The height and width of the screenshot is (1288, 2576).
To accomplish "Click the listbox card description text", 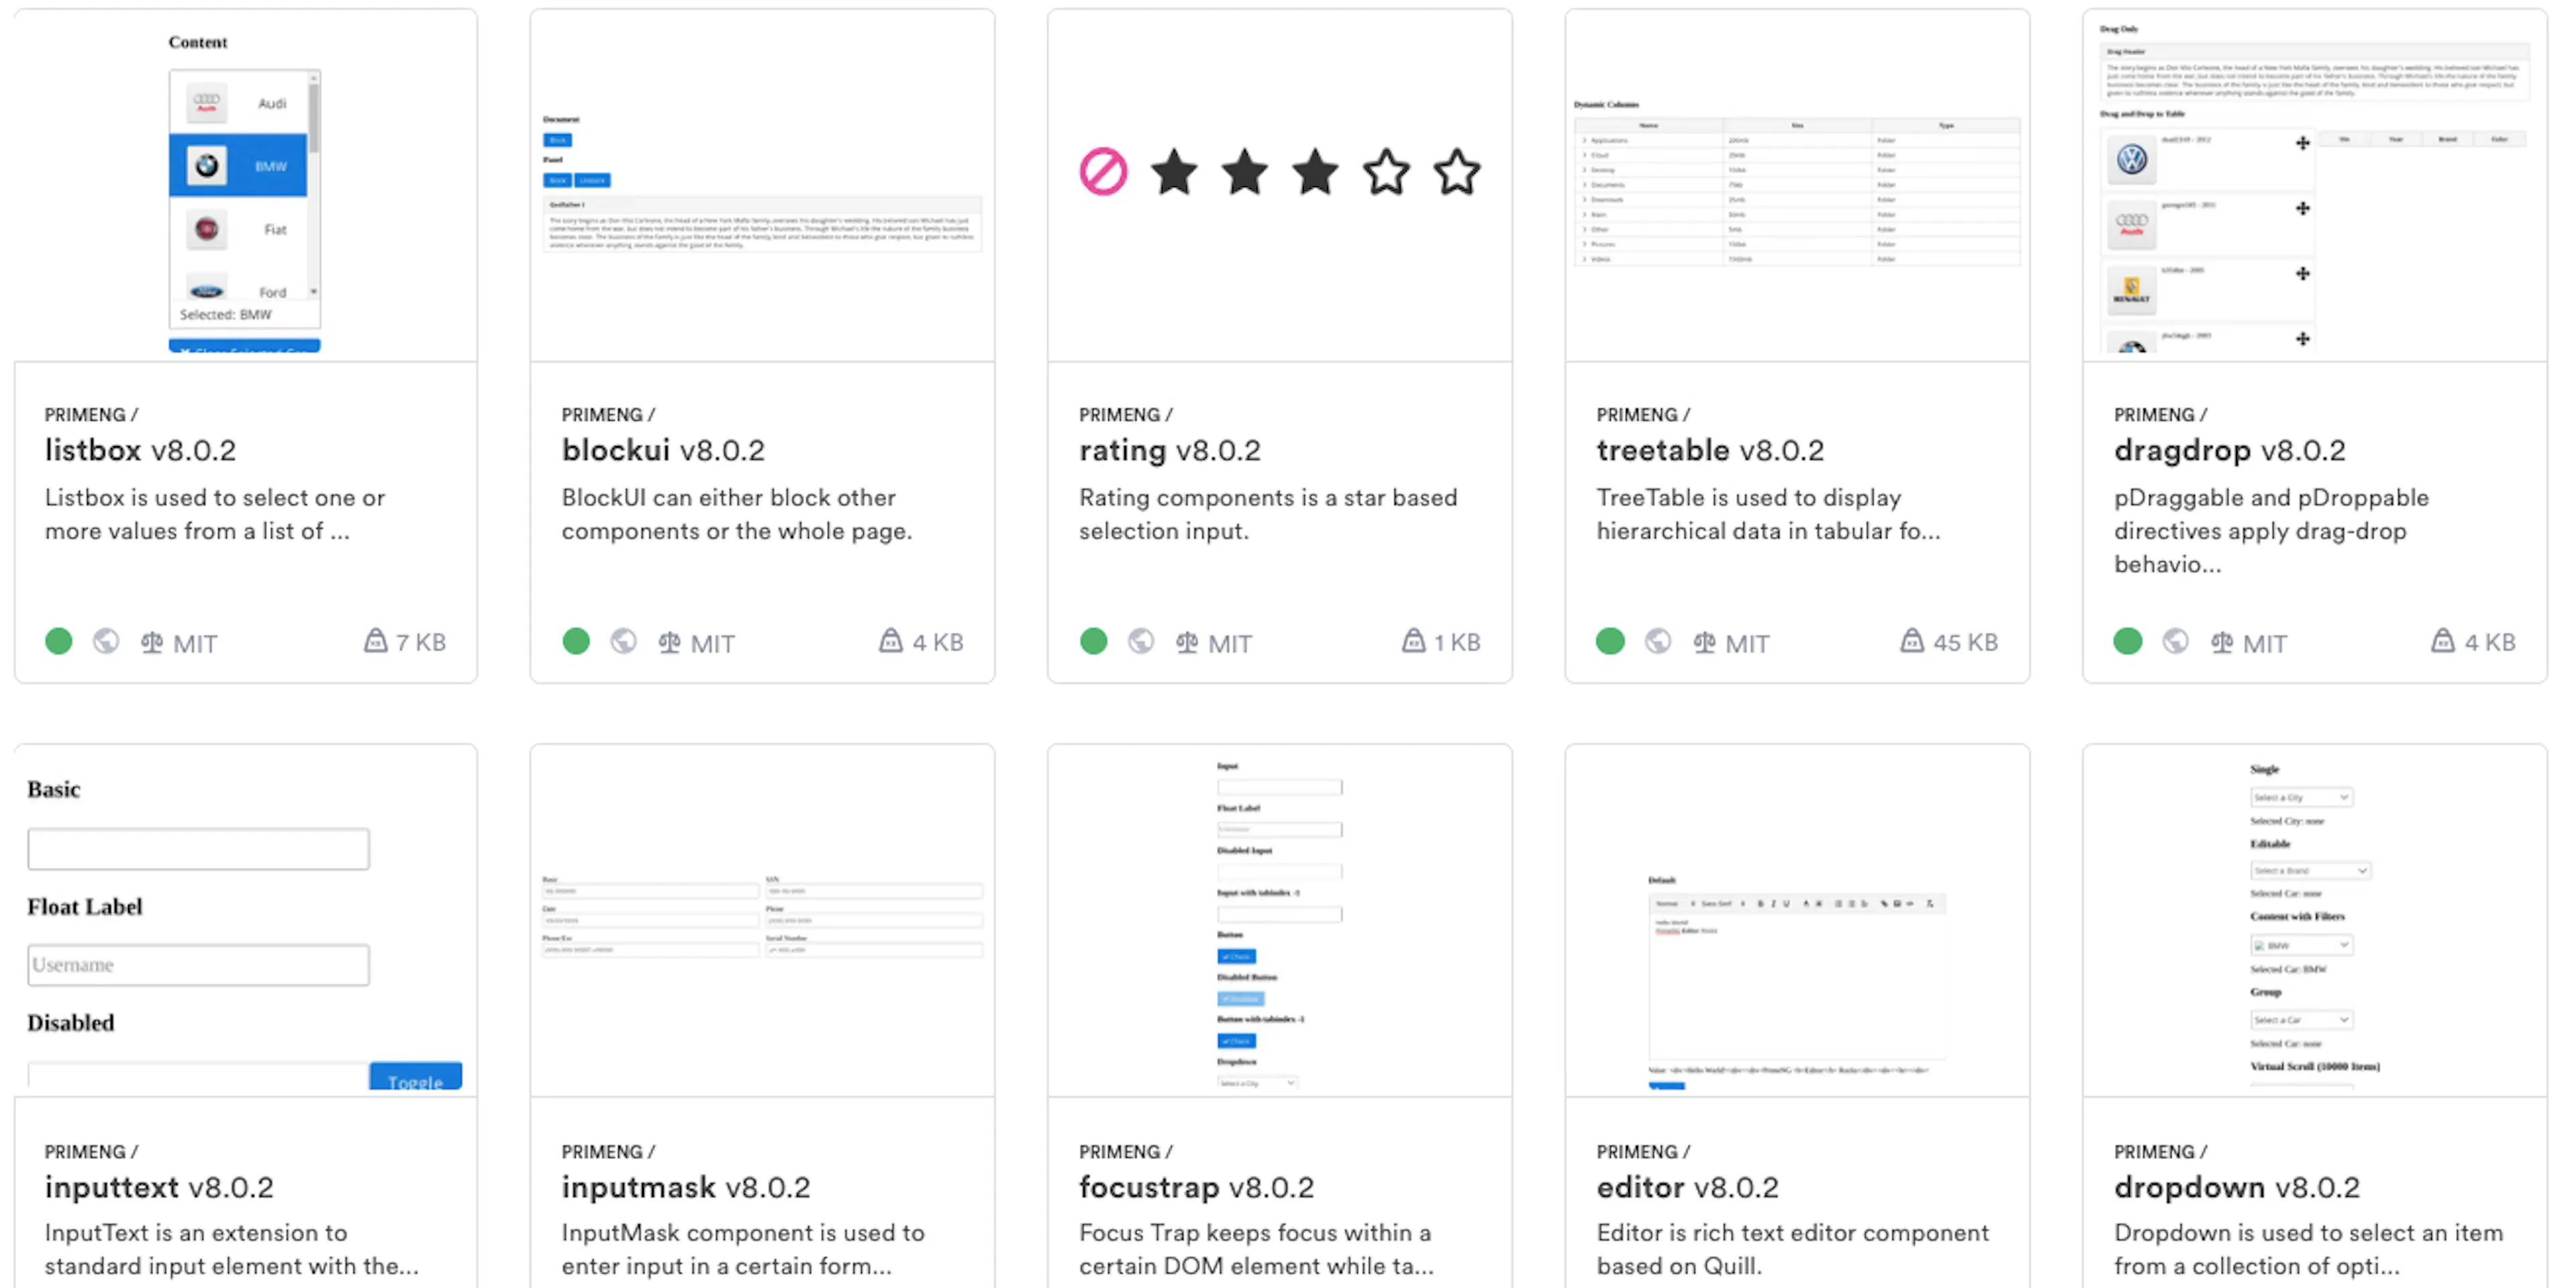I will tap(214, 514).
